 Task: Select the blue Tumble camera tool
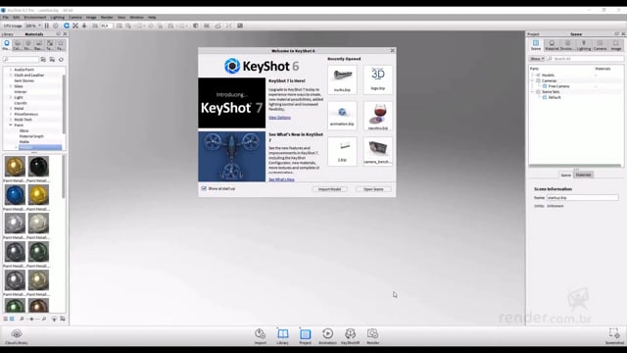point(67,25)
